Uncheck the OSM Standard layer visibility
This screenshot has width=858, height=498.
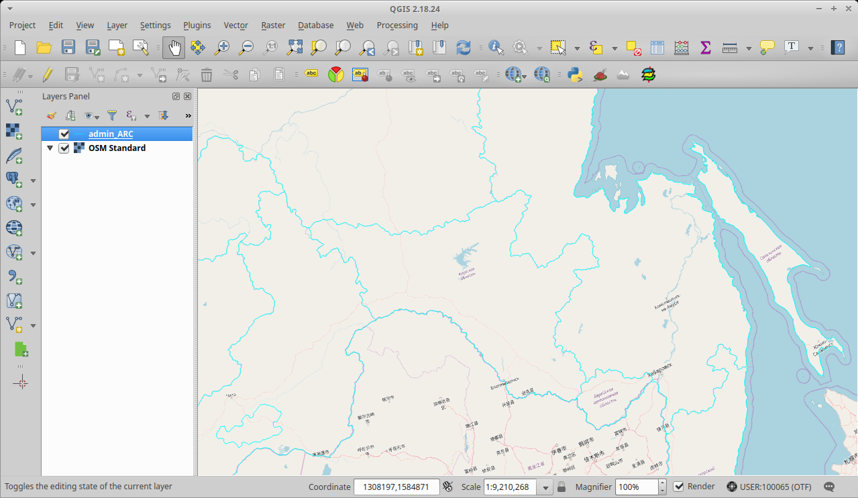coord(64,148)
